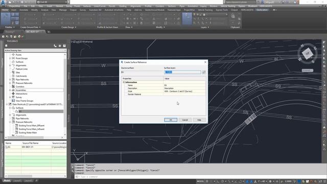Open Create Design panel dropdown
The width and height of the screenshot is (327, 184).
[x=68, y=27]
